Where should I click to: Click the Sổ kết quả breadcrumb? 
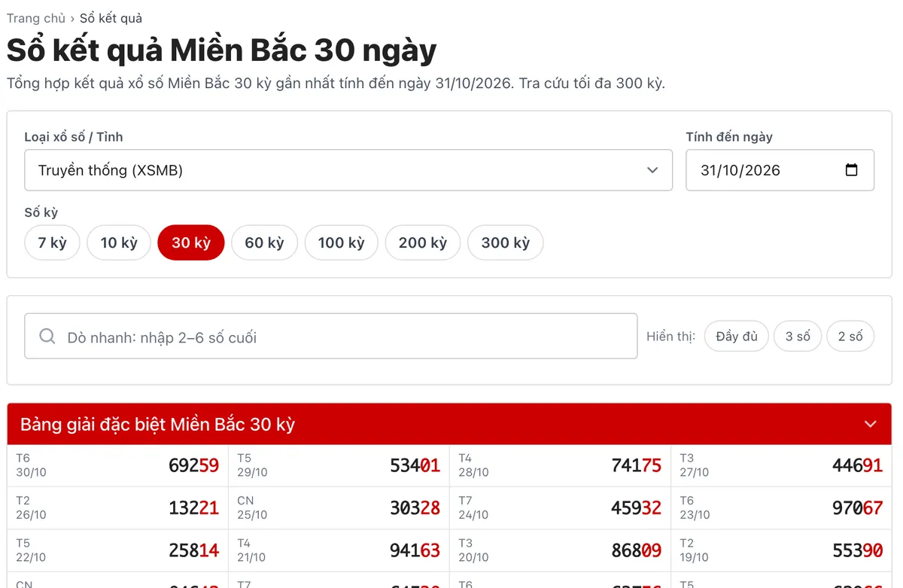click(111, 18)
